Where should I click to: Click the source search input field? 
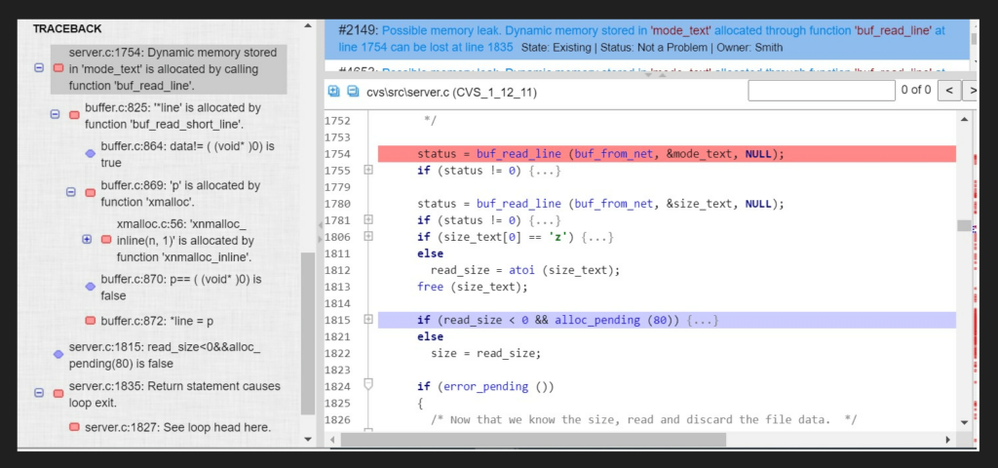(821, 91)
